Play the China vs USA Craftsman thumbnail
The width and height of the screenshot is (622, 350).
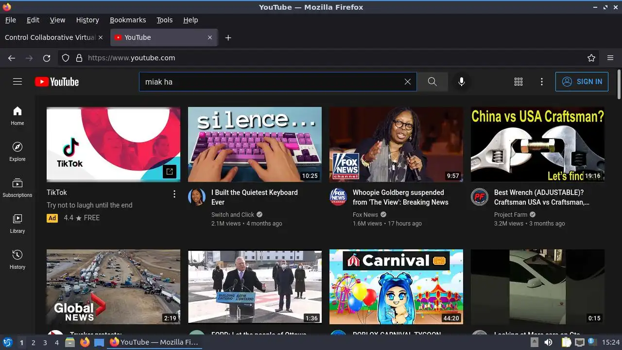coord(537,144)
